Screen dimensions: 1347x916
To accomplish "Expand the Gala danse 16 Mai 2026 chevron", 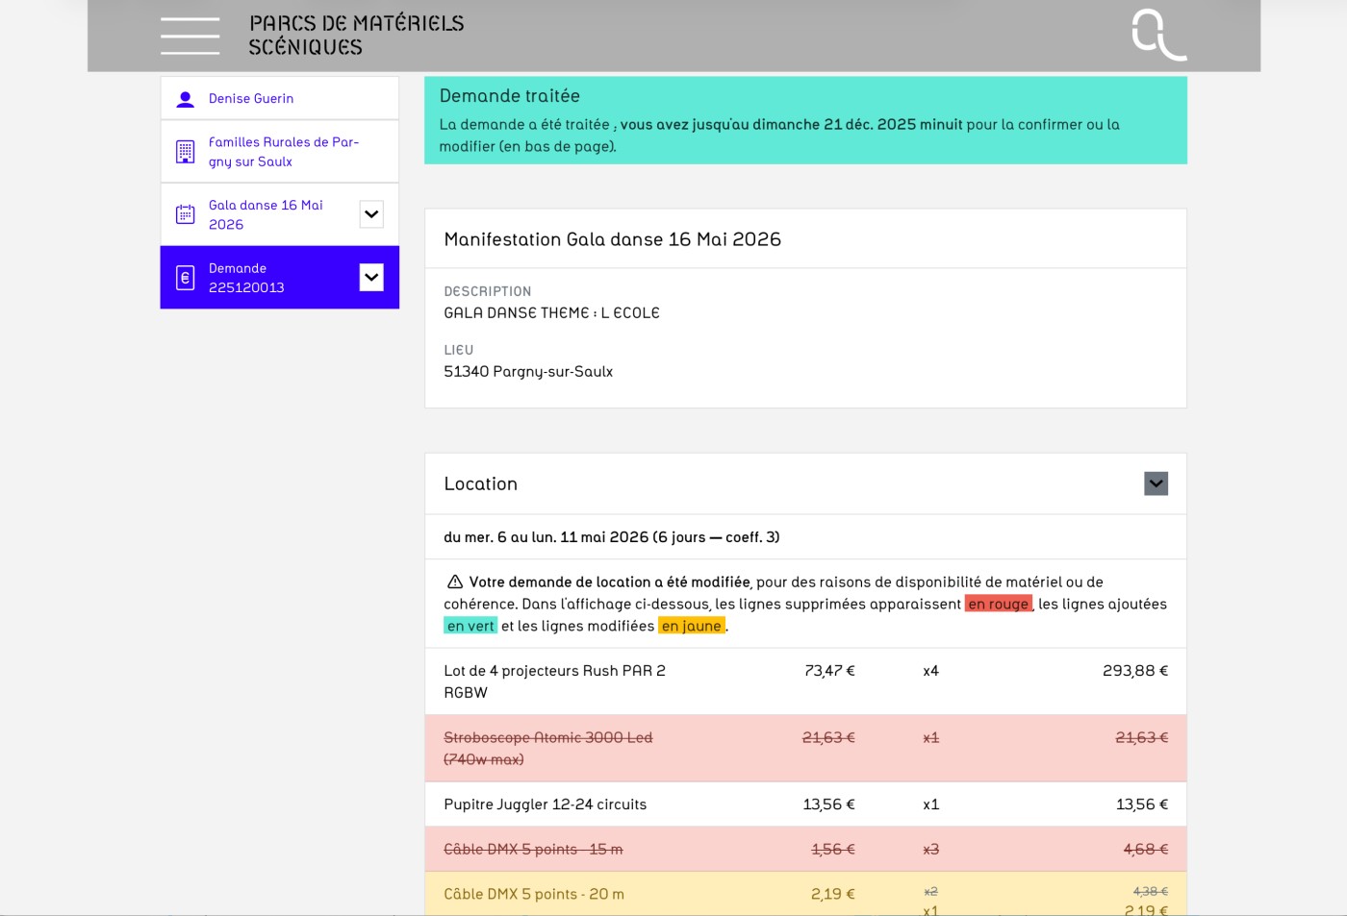I will (x=371, y=214).
